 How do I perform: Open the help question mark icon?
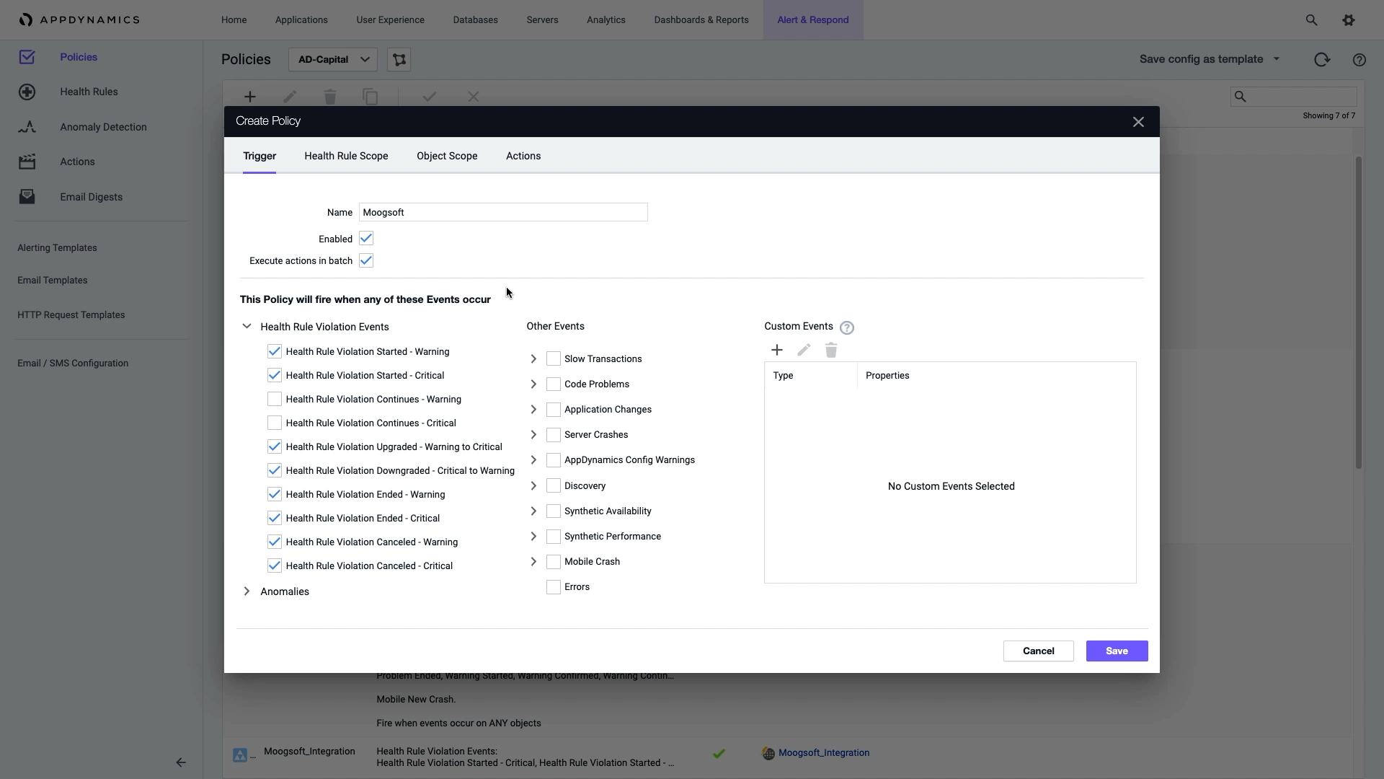pyautogui.click(x=1359, y=60)
